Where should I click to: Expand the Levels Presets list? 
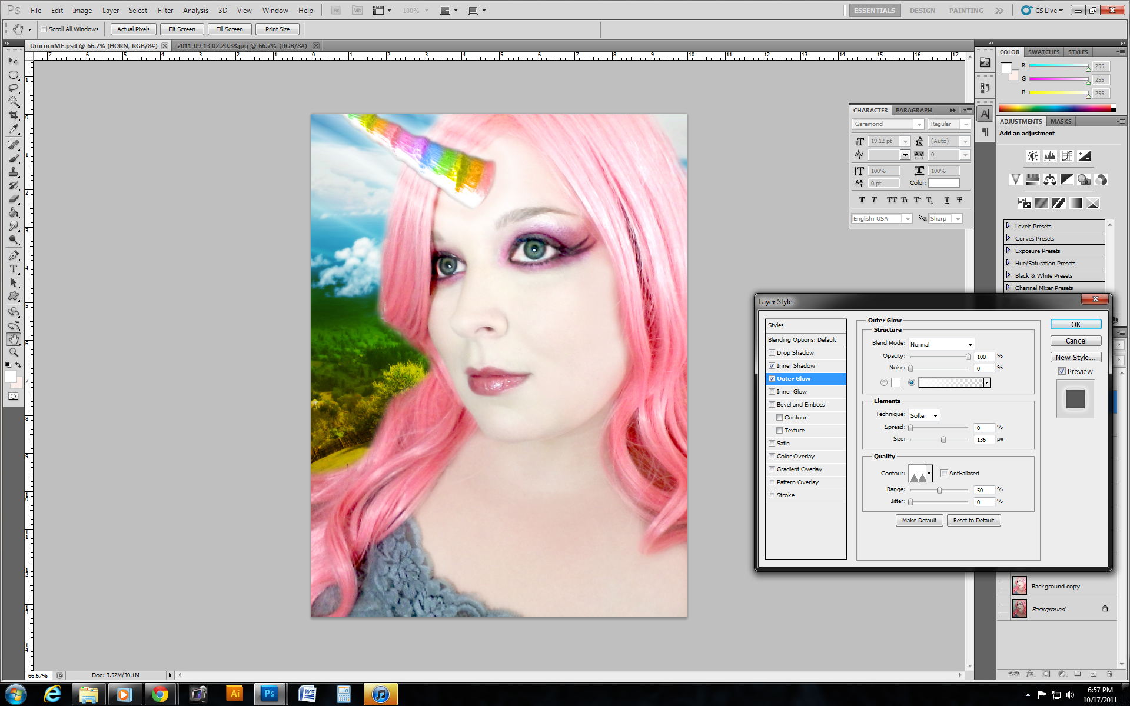click(x=1008, y=226)
